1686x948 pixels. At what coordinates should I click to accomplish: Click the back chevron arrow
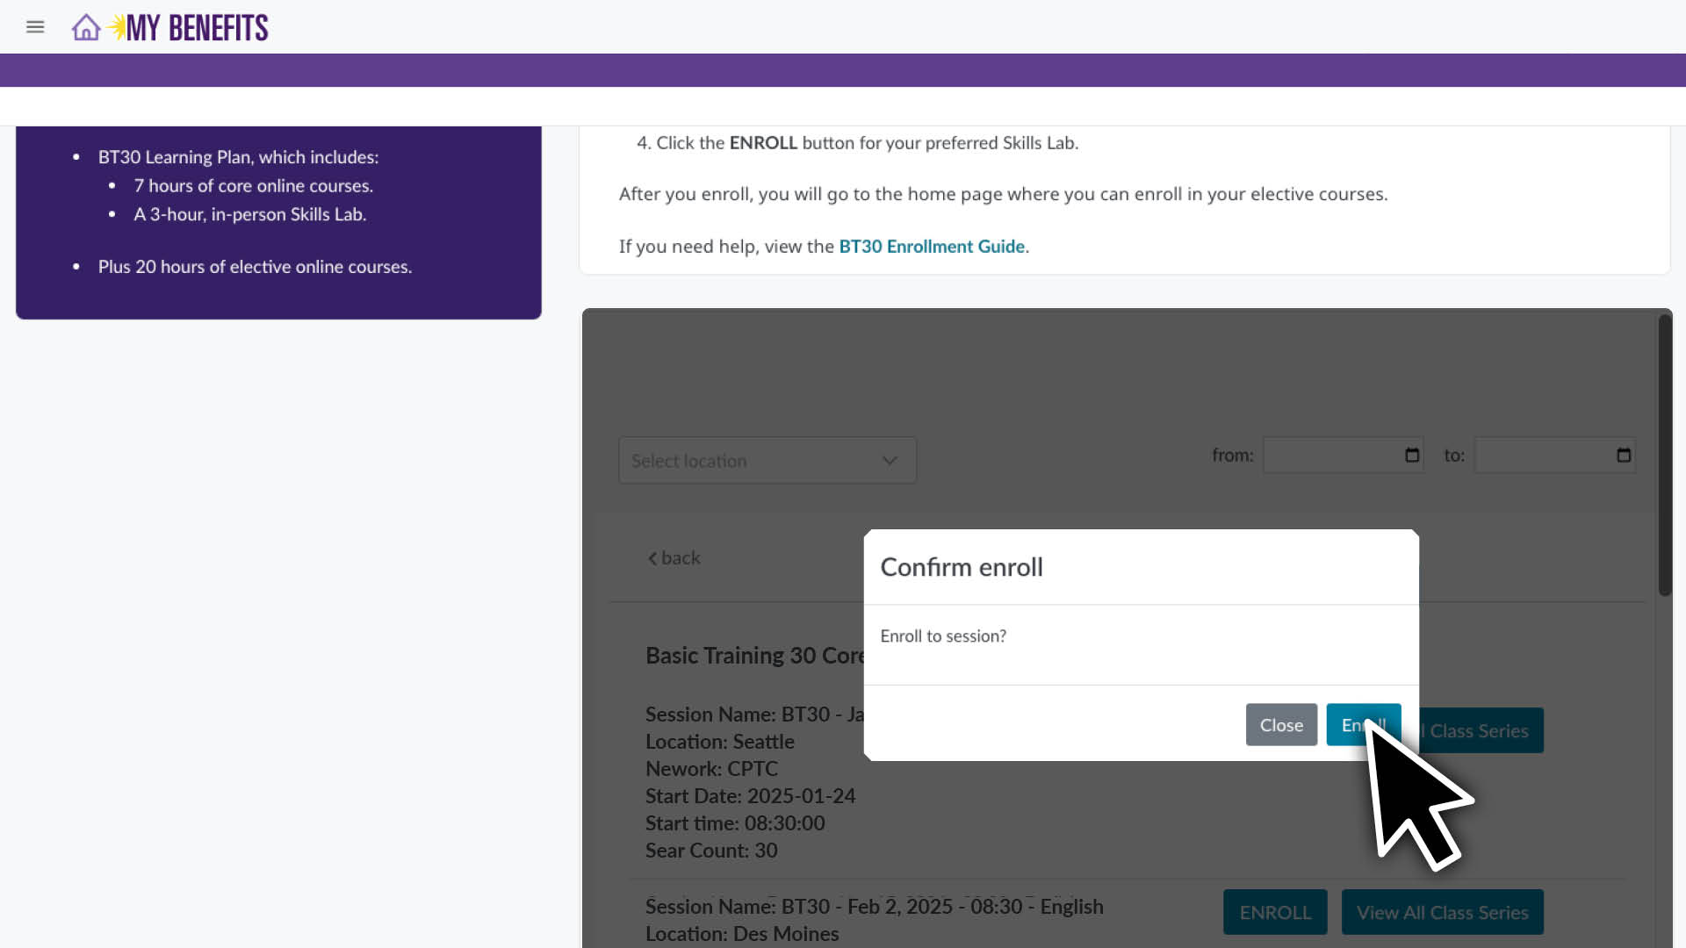point(652,558)
